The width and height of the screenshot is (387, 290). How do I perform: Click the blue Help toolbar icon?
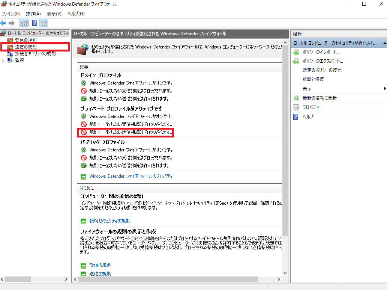coord(35,23)
